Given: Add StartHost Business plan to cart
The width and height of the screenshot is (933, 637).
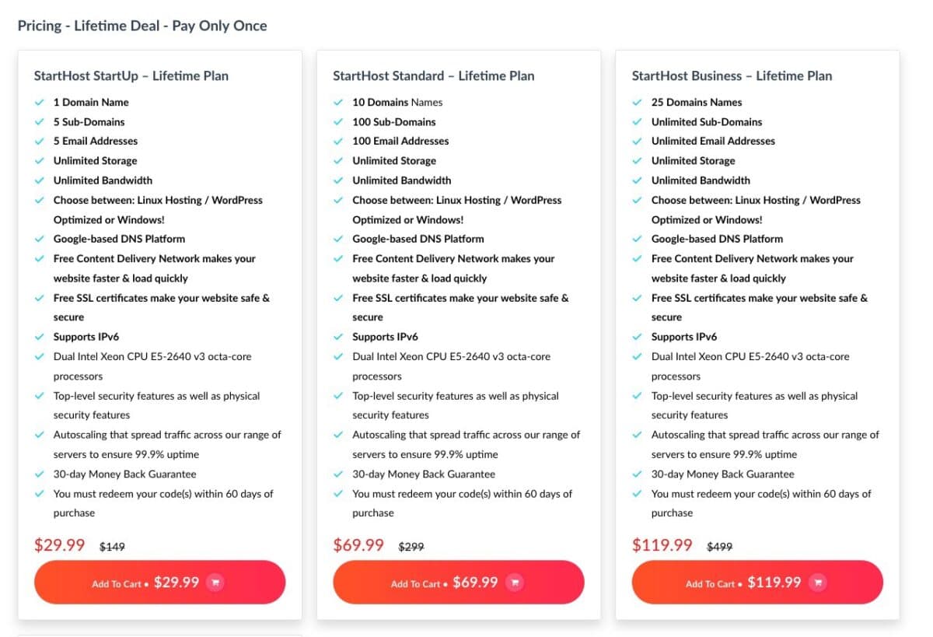Looking at the screenshot, I should [757, 583].
